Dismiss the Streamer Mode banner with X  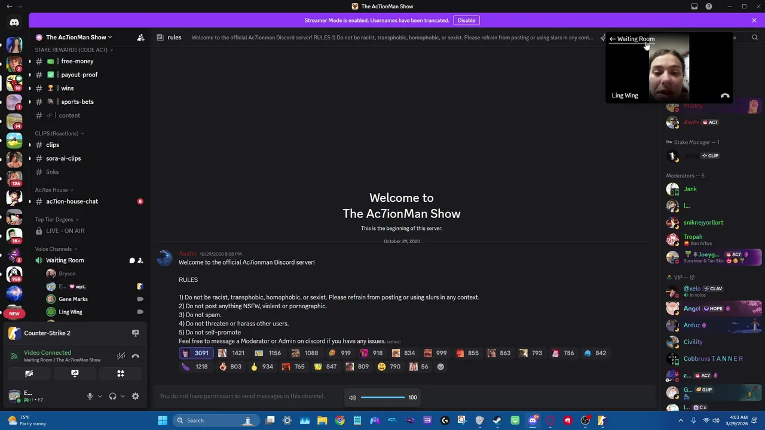click(x=754, y=20)
